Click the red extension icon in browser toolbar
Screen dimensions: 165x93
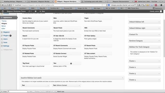click(x=156, y=5)
